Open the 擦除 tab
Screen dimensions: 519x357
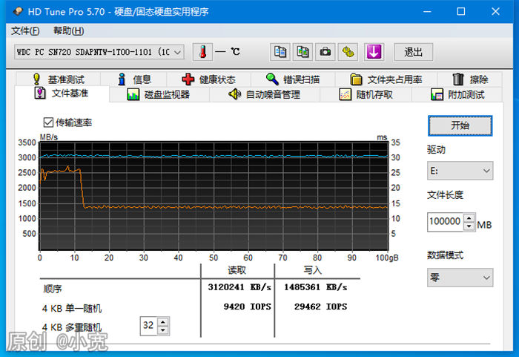[470, 79]
